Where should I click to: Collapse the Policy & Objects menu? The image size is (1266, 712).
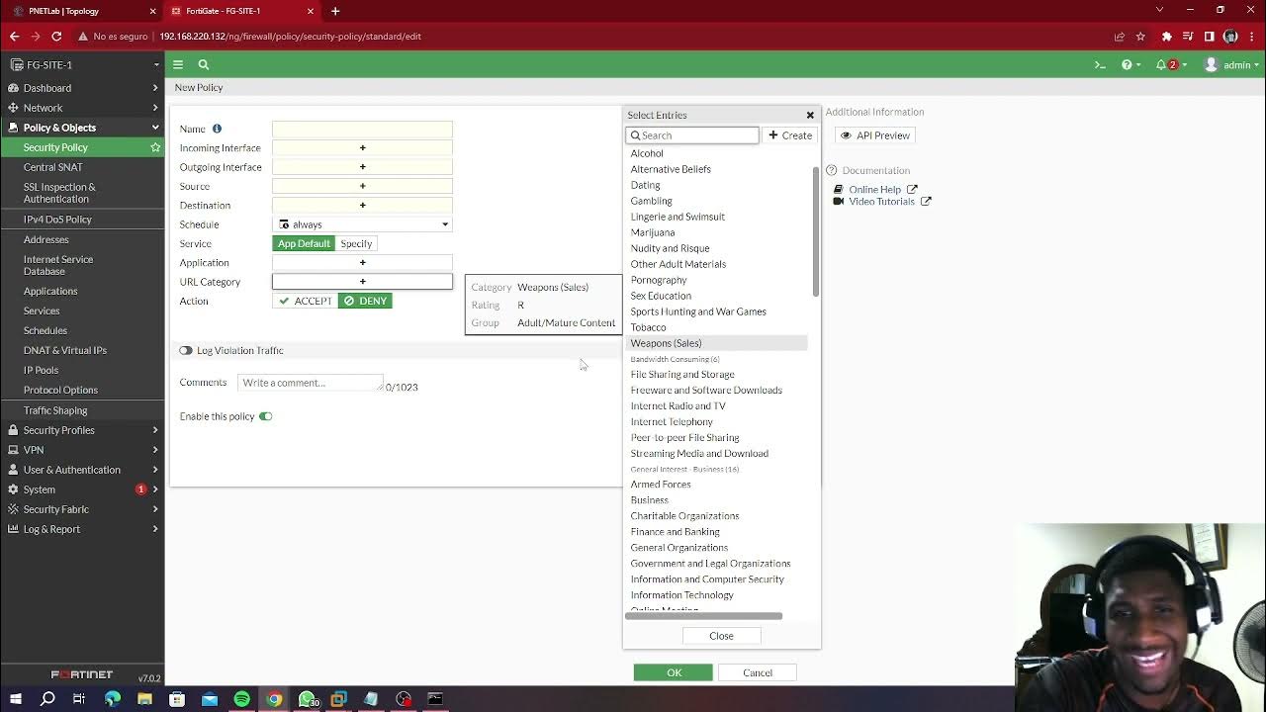coord(82,128)
